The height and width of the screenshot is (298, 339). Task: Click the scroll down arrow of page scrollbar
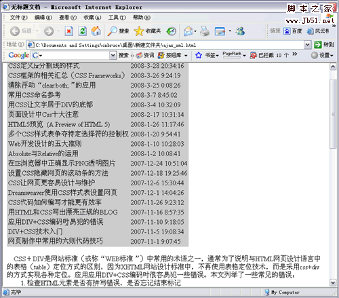click(333, 282)
